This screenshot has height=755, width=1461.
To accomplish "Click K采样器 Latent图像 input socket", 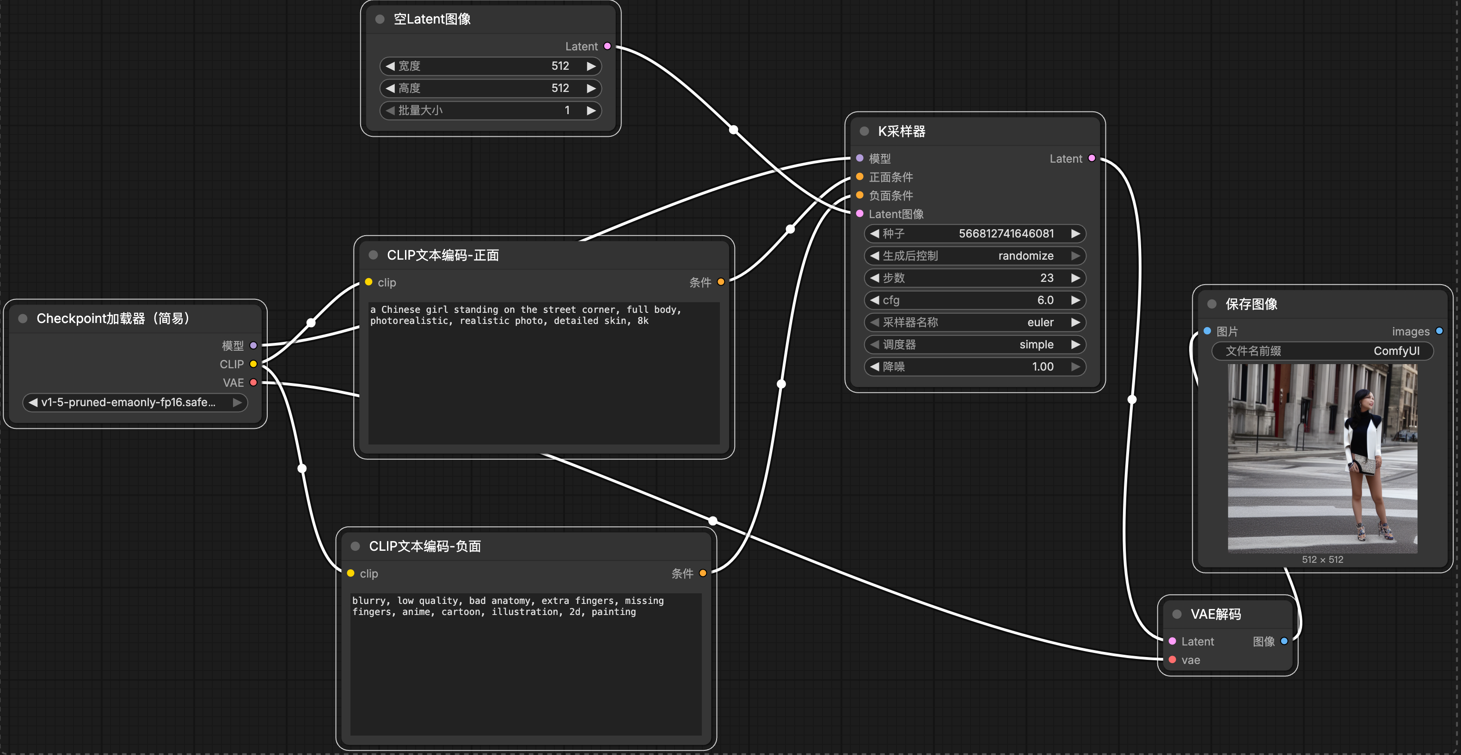I will click(860, 213).
